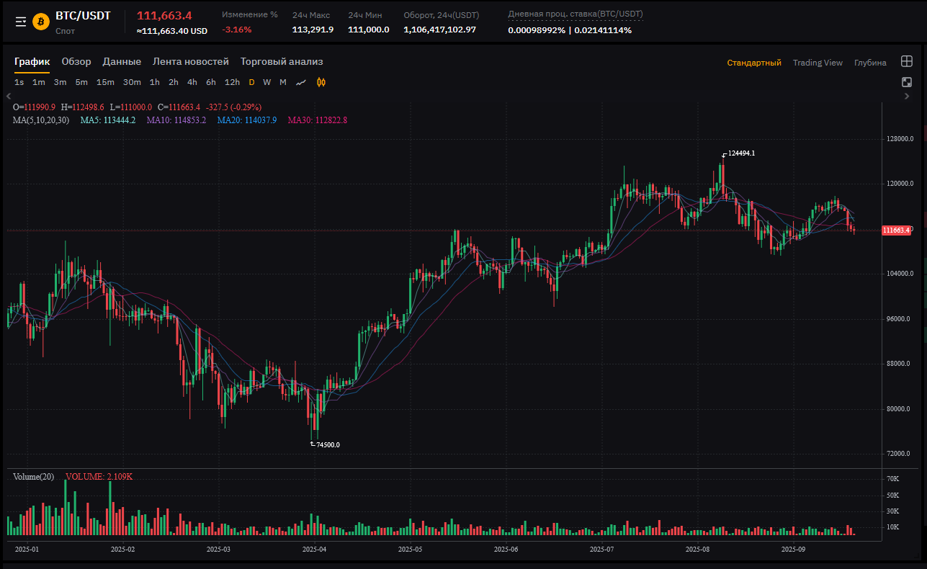
Task: Open the multi-chart grid layout icon
Action: click(x=907, y=62)
